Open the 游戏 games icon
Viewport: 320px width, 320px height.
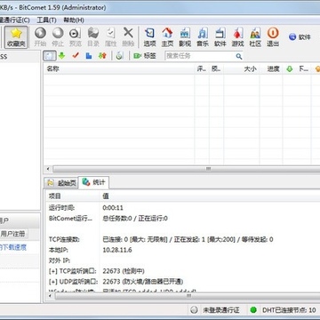tap(237, 37)
